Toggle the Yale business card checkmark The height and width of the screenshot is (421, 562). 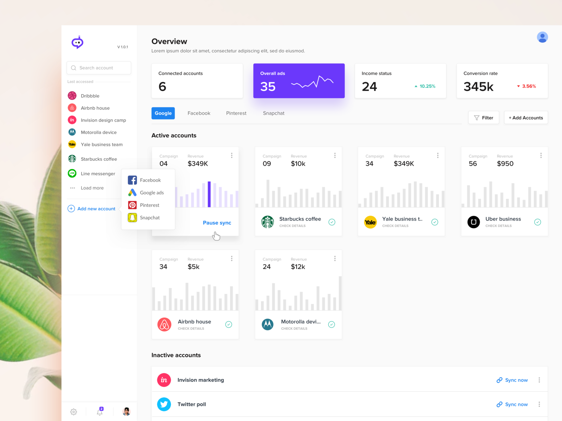point(434,222)
